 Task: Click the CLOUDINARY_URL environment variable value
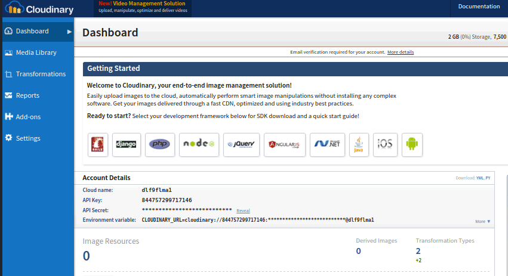(258, 220)
